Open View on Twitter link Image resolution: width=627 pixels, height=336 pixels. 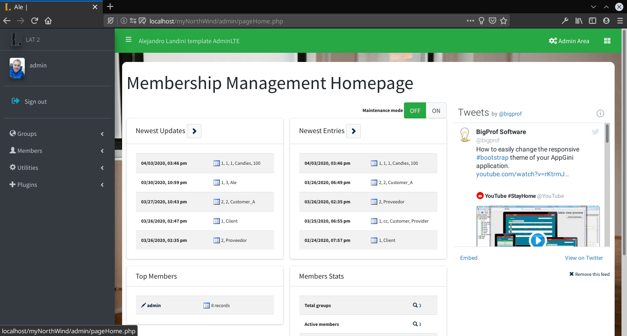point(584,258)
